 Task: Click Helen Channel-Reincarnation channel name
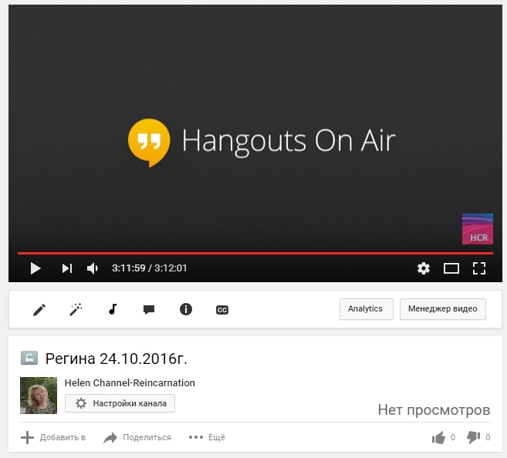(130, 382)
